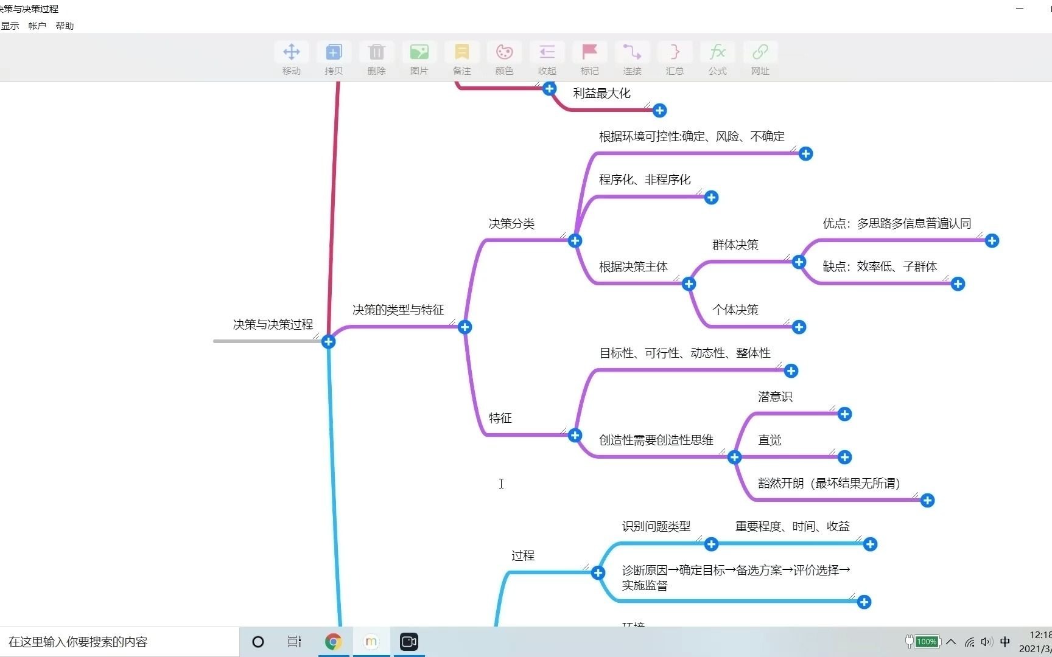Viewport: 1052px width, 657px height.
Task: Open the 帮助 menu
Action: click(x=65, y=26)
